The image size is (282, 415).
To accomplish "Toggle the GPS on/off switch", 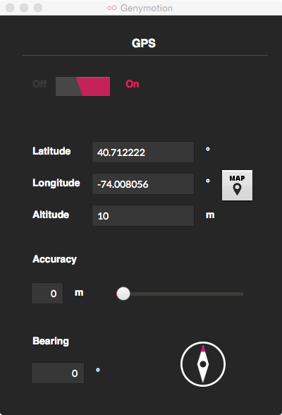I will point(82,86).
